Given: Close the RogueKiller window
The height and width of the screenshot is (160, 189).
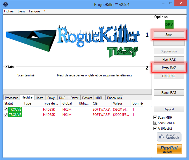Looking at the screenshot, I should click(180, 3).
